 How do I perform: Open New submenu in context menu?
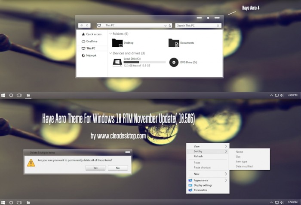208,174
